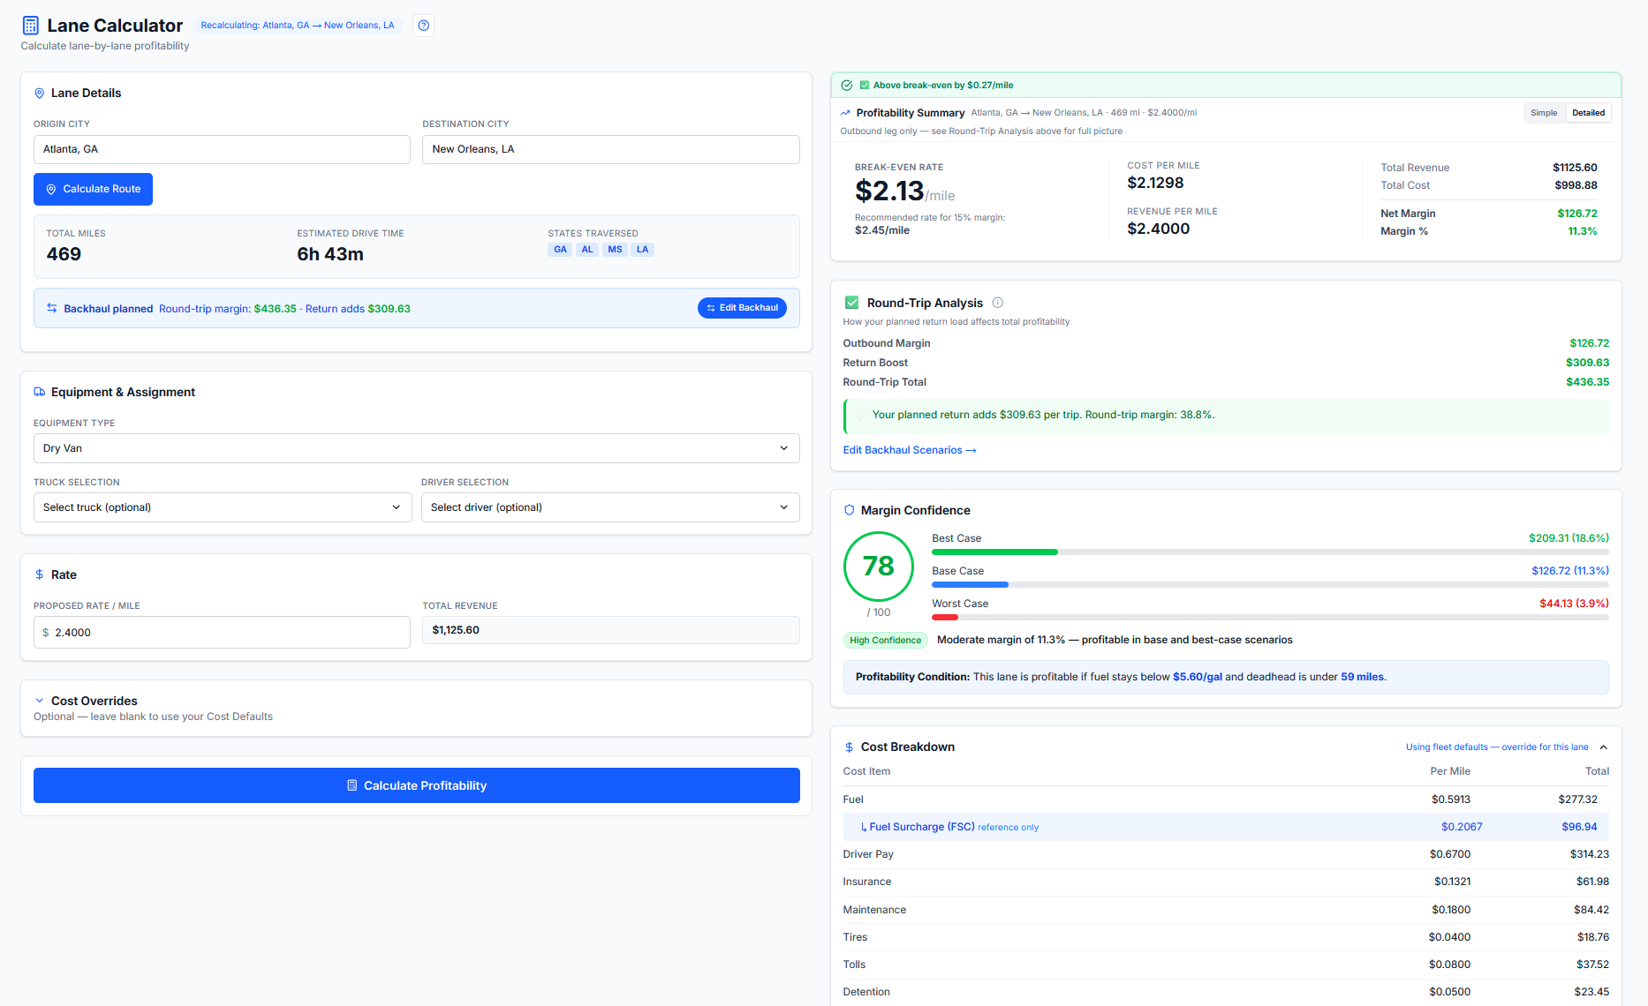This screenshot has height=1006, width=1648.
Task: Expand the Cost Overrides section
Action: click(x=40, y=702)
